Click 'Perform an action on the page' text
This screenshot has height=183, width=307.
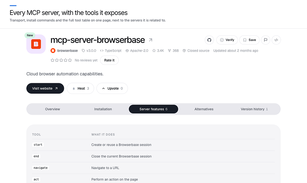pyautogui.click(x=114, y=179)
